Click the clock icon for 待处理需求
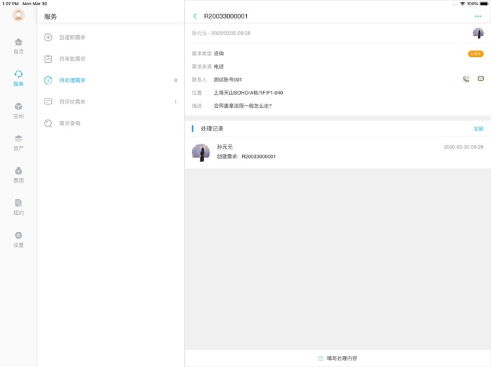The width and height of the screenshot is (491, 367). pyautogui.click(x=48, y=80)
